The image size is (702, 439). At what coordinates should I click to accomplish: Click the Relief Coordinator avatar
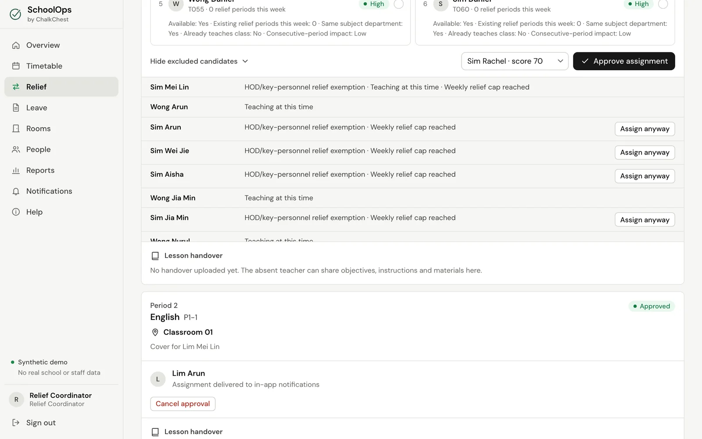click(17, 399)
